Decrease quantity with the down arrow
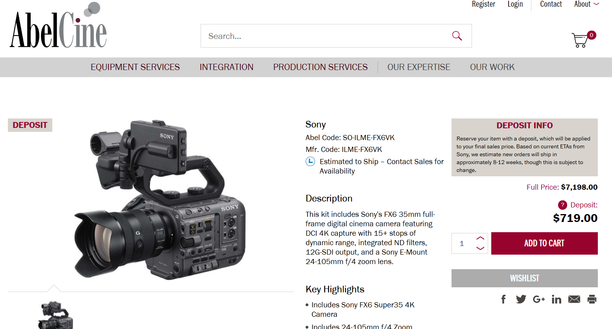The width and height of the screenshot is (612, 329). click(480, 248)
